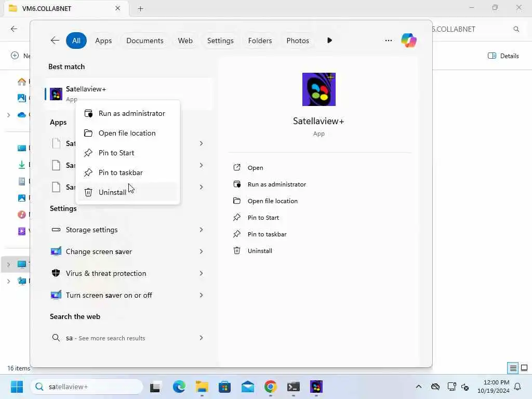Choose Run as administrator in context menu
Image resolution: width=532 pixels, height=399 pixels.
point(128,113)
